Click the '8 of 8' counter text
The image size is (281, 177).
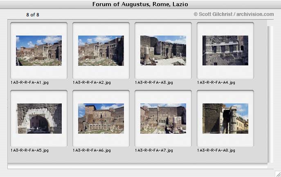(x=33, y=15)
